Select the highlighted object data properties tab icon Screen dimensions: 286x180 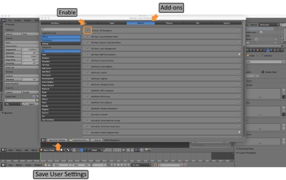268,50
